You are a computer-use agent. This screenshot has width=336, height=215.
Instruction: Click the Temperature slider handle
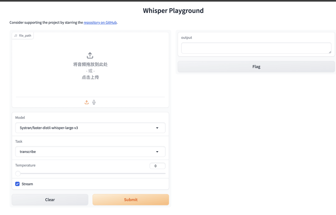[18, 174]
